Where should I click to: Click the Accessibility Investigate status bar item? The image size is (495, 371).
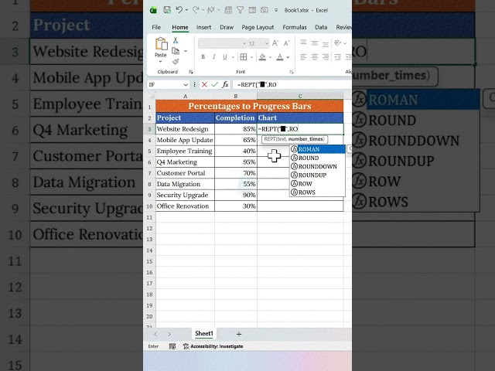213,346
